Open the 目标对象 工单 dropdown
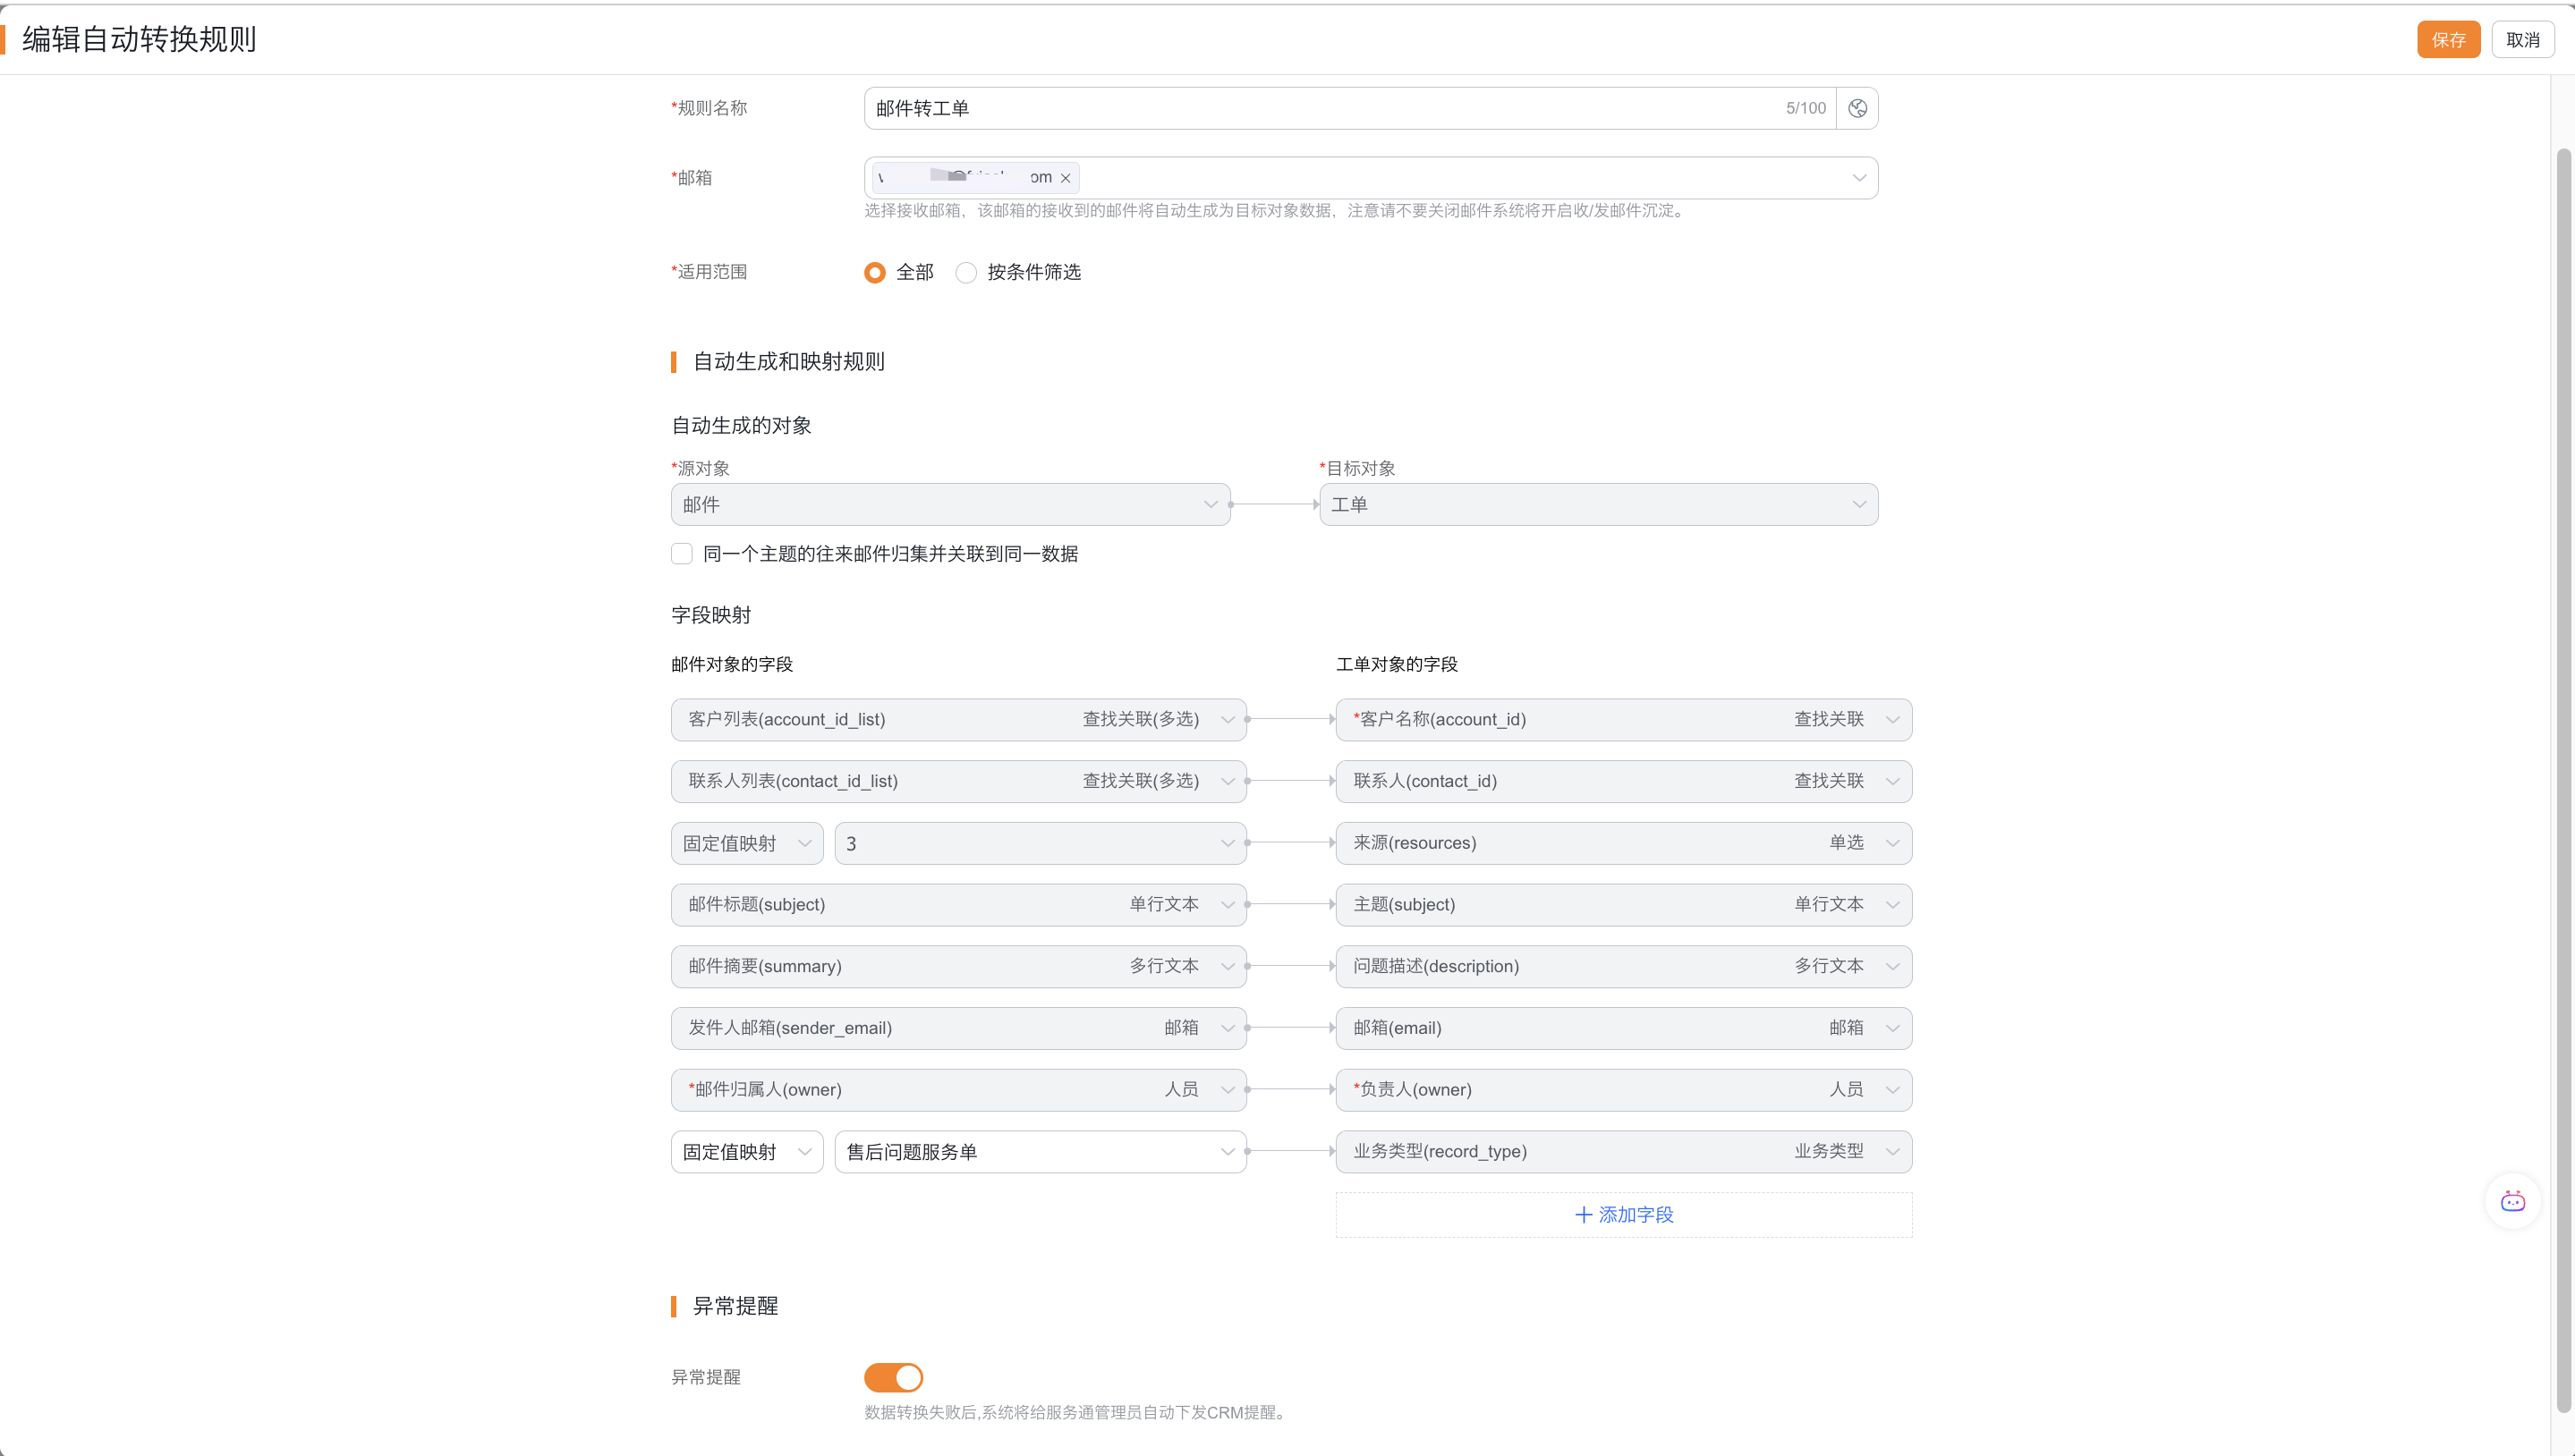 click(1598, 505)
